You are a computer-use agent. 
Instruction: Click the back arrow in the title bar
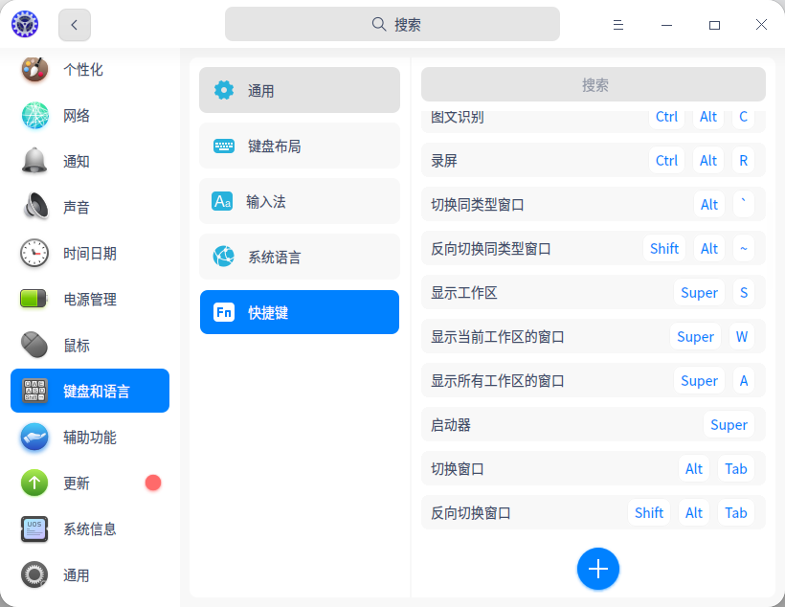(x=74, y=24)
